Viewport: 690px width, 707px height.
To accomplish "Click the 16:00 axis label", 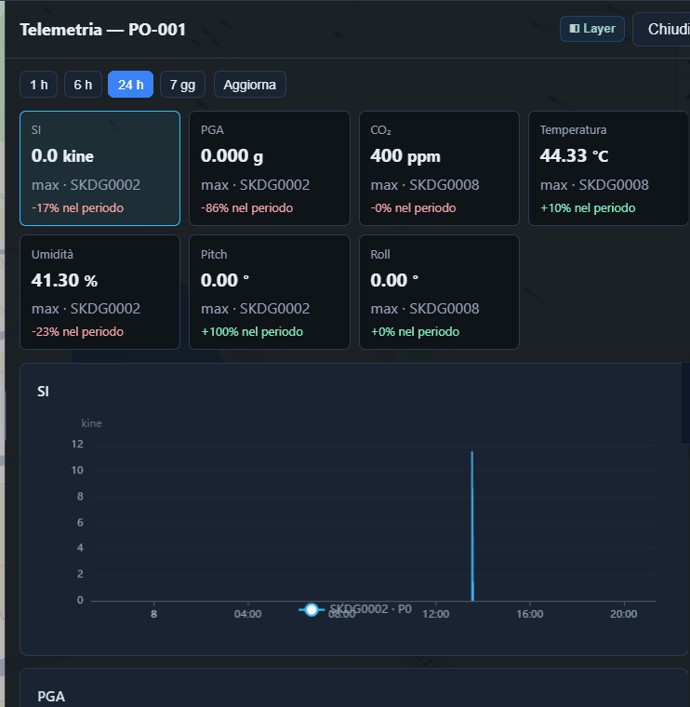I will (530, 614).
